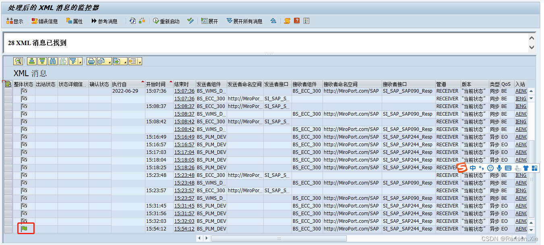
Task: Click the details magnifier icon
Action: (18, 61)
